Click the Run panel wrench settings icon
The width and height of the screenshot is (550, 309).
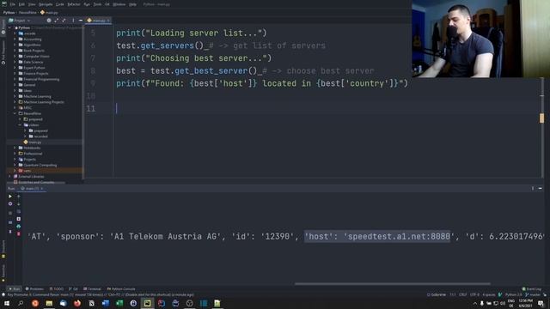point(10,204)
